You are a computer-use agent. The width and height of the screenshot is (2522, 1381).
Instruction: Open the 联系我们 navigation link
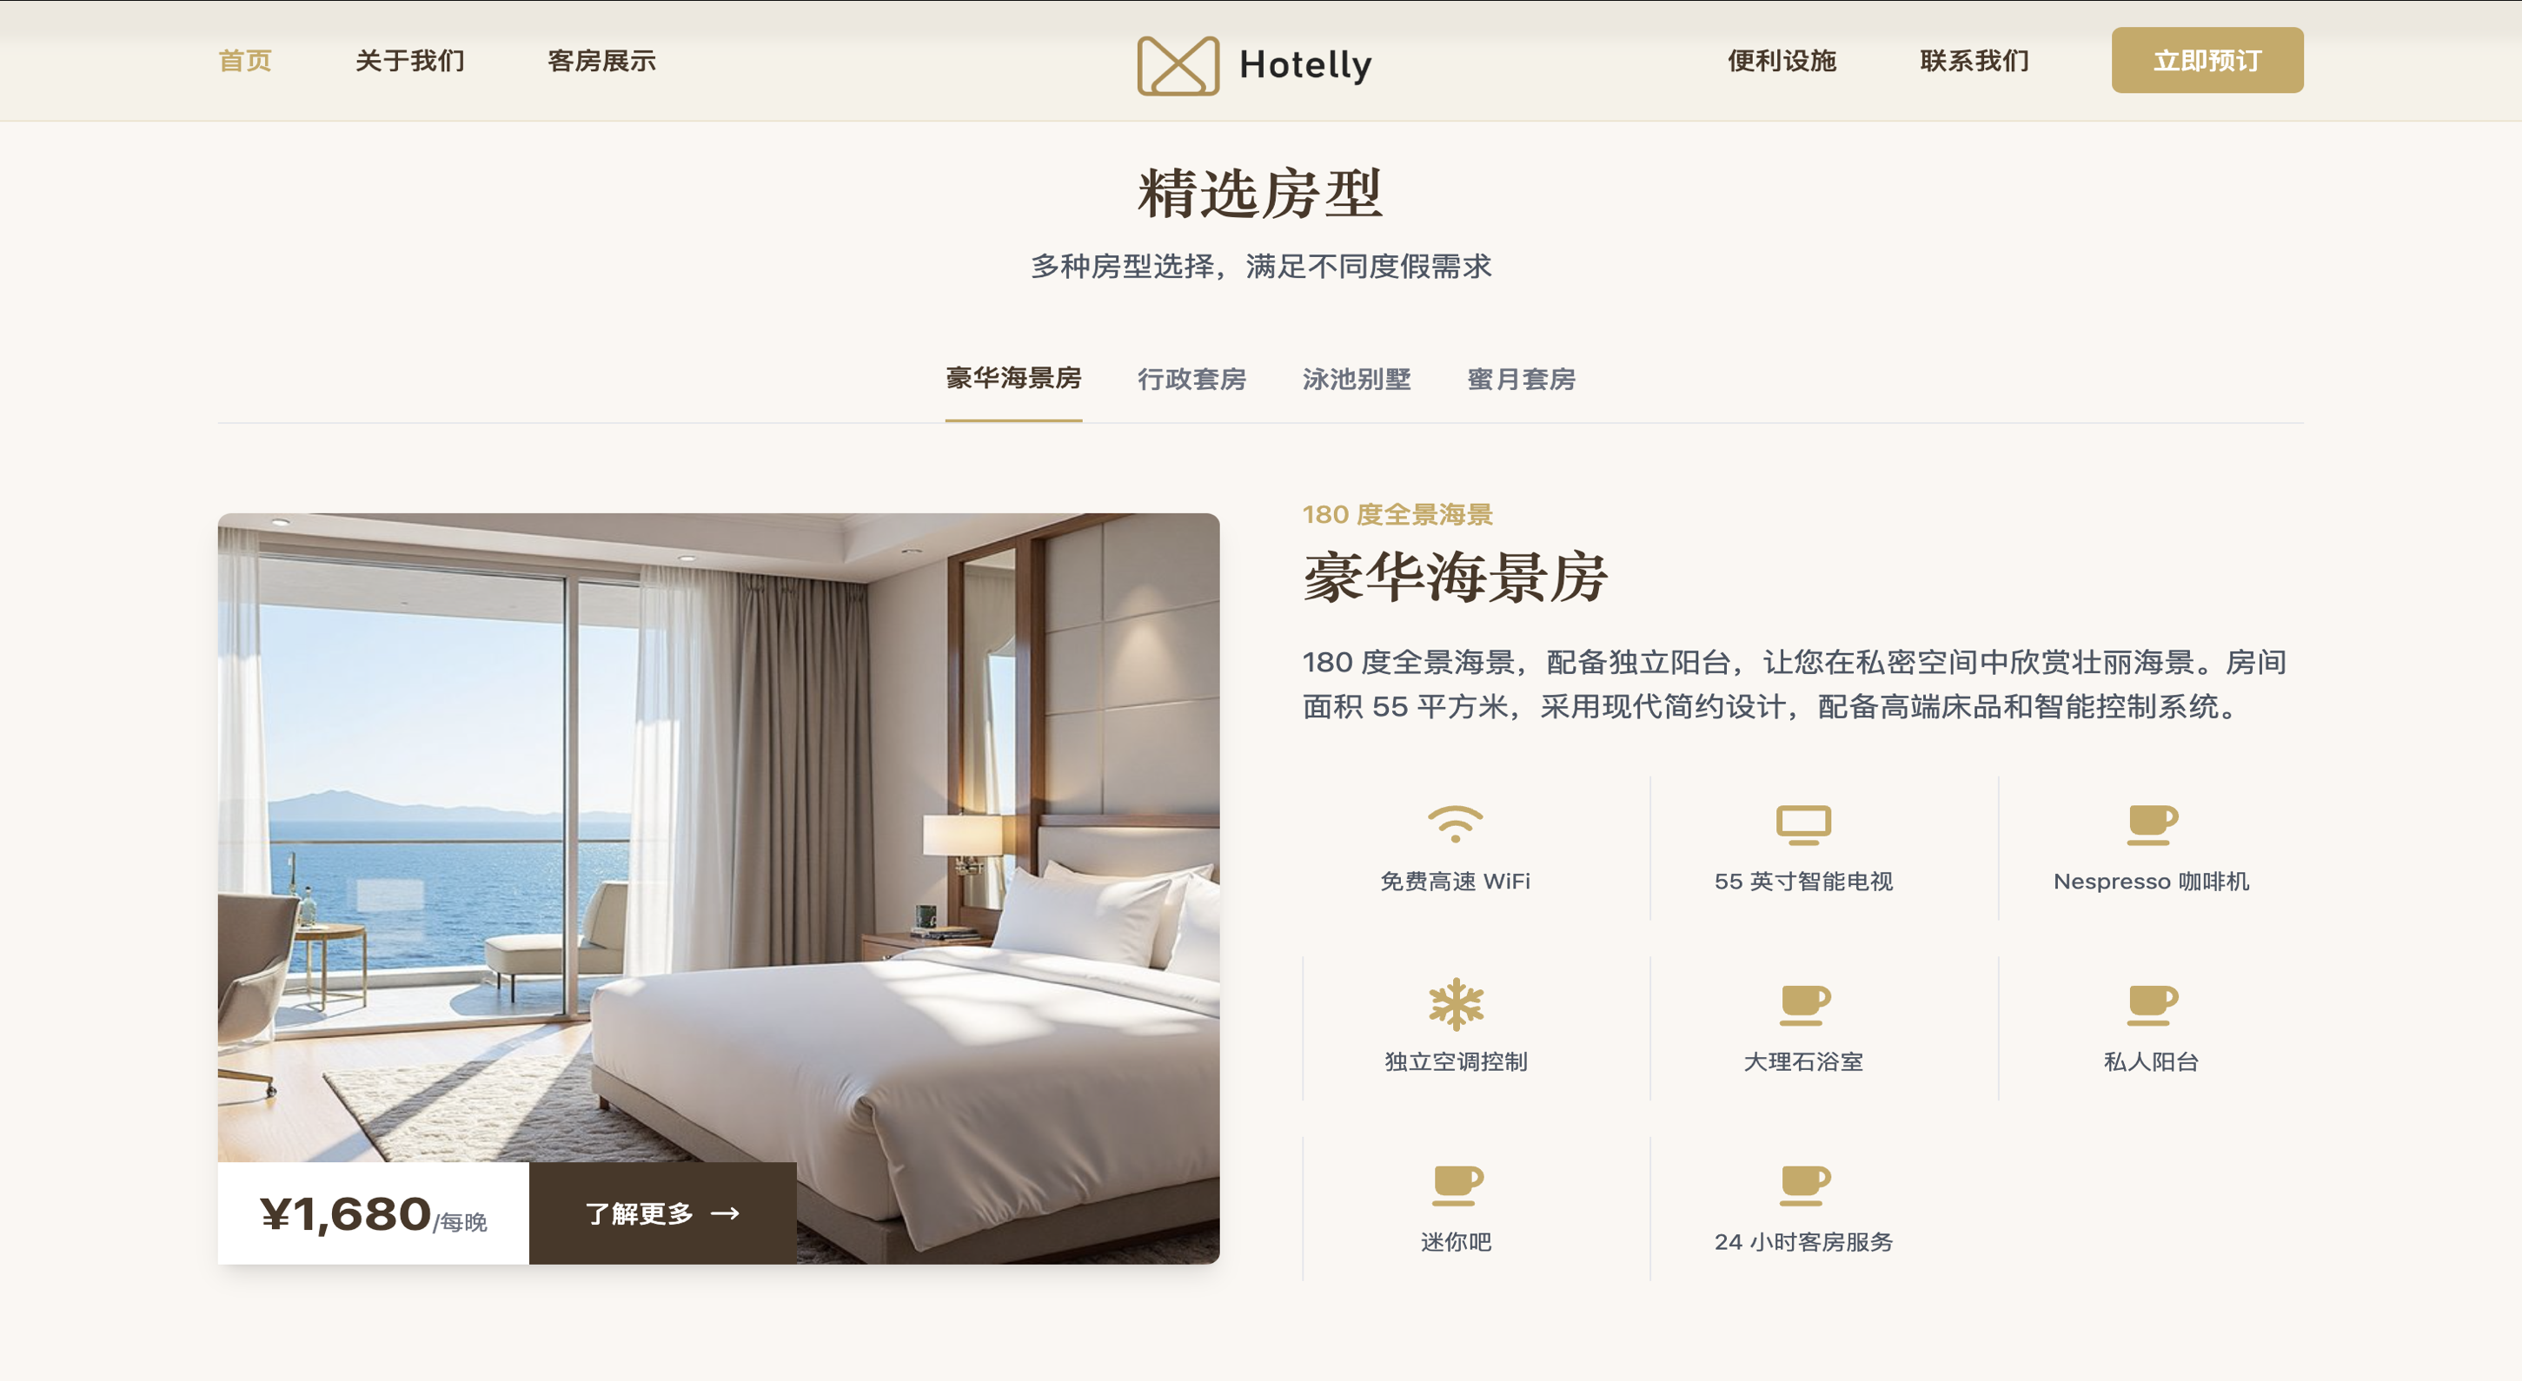tap(1974, 61)
